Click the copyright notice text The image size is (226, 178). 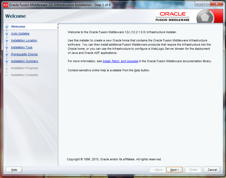click(114, 159)
